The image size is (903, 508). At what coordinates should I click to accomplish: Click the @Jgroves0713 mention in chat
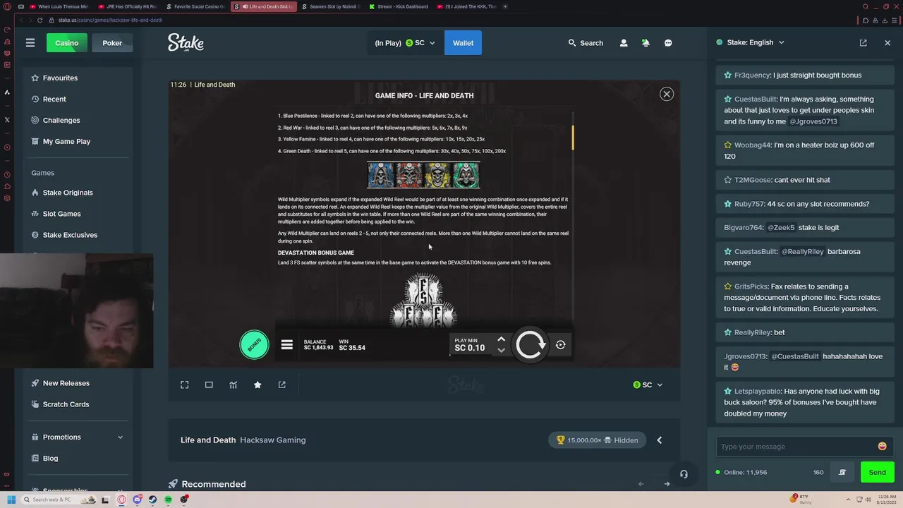[813, 121]
